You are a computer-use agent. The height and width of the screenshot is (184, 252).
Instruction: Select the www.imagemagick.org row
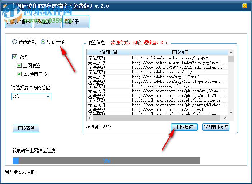click(x=157, y=86)
